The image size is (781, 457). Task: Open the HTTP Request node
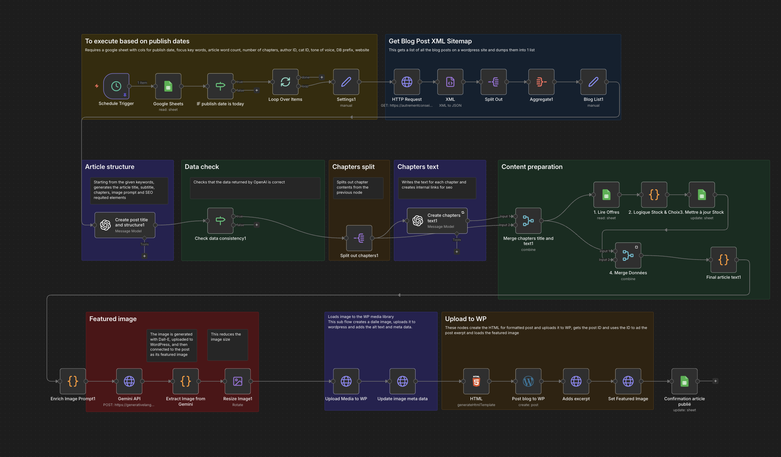407,82
